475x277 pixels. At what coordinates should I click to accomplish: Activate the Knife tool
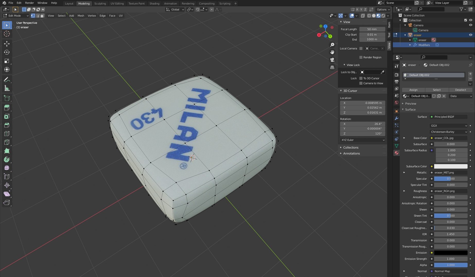7,142
